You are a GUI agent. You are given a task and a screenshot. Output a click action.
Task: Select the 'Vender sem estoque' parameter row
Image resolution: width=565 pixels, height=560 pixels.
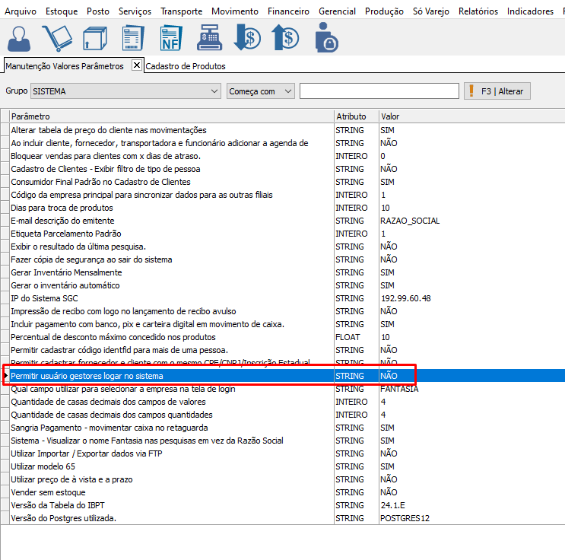171,492
